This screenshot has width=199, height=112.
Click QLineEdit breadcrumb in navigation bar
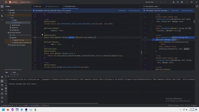[x=35, y=105]
